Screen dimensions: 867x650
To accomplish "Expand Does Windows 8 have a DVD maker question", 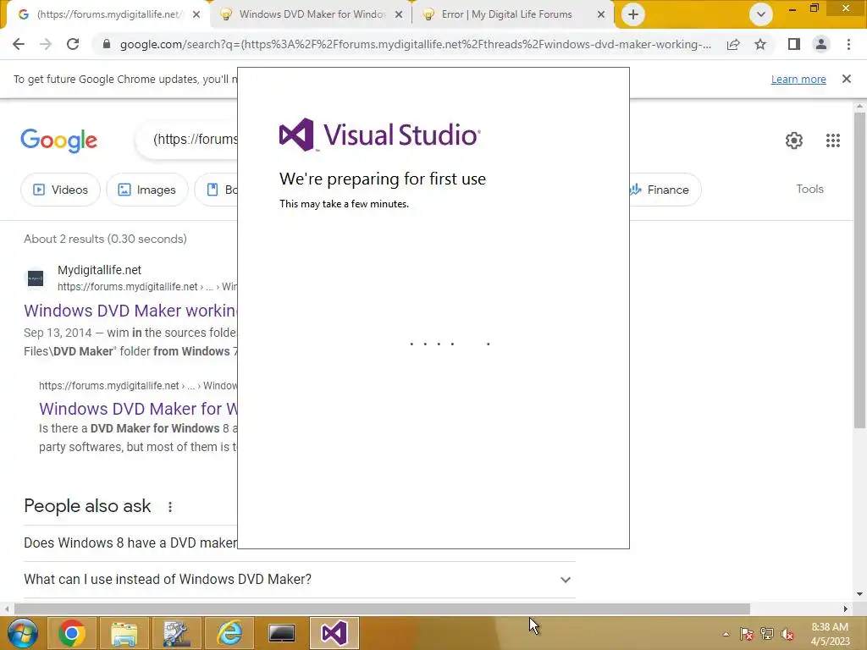I will coord(130,543).
